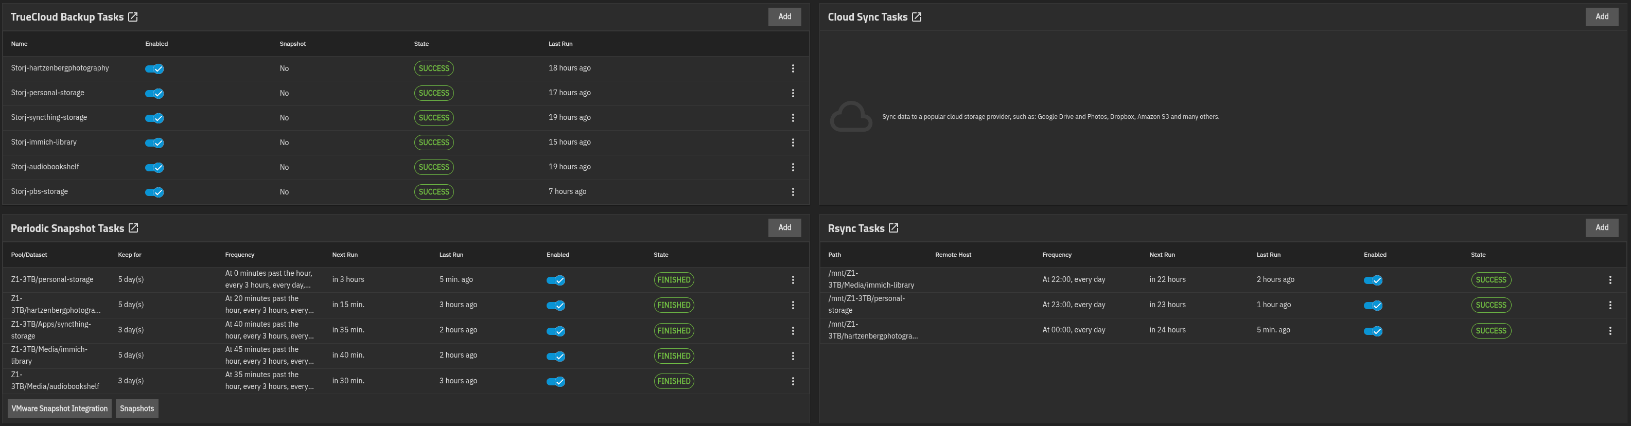Open TrueCloud Backup Tasks external link icon

[x=133, y=17]
